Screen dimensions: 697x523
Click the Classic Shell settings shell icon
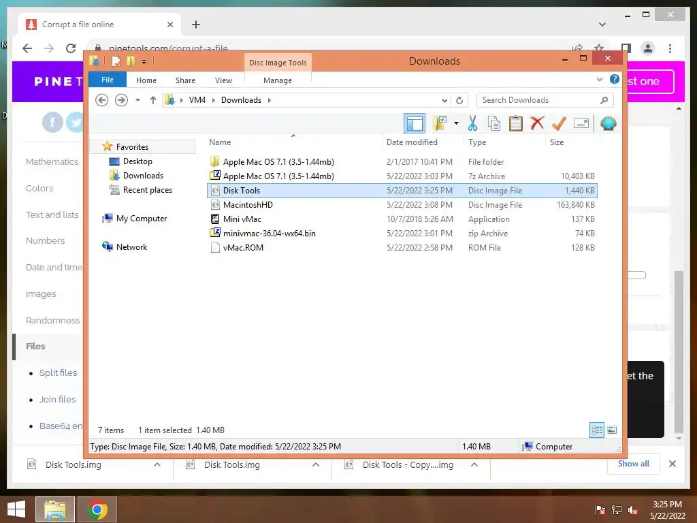(608, 124)
